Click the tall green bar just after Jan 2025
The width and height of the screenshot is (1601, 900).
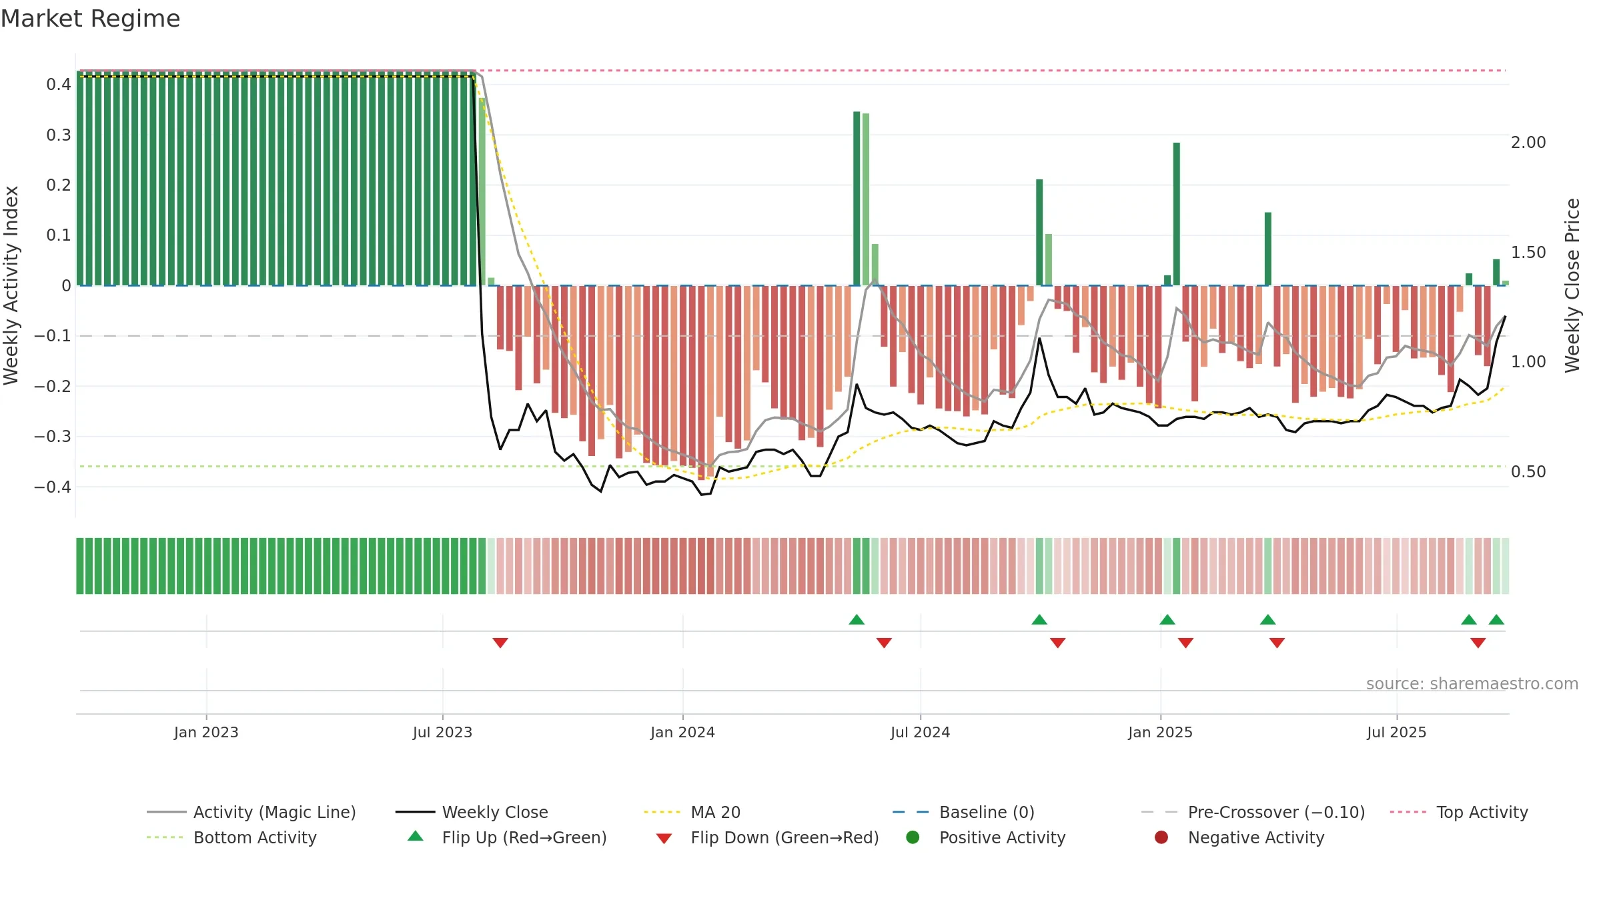(1177, 214)
